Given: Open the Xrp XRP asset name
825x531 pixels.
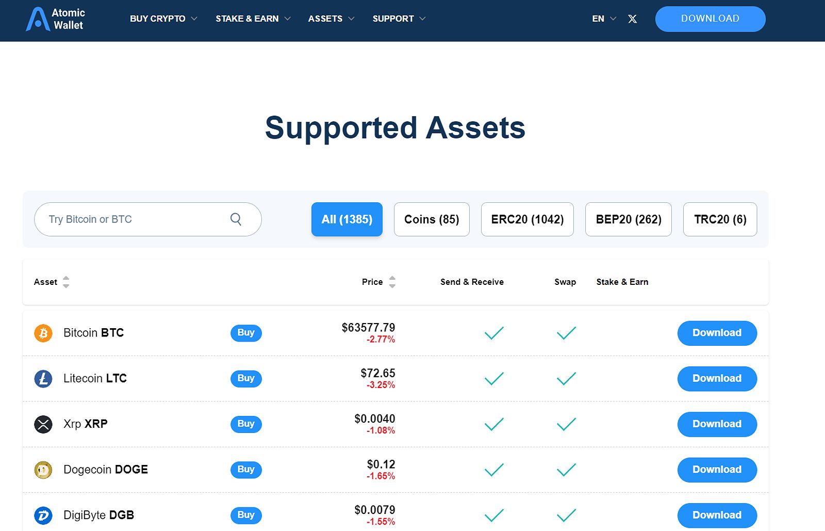Looking at the screenshot, I should click(x=86, y=424).
